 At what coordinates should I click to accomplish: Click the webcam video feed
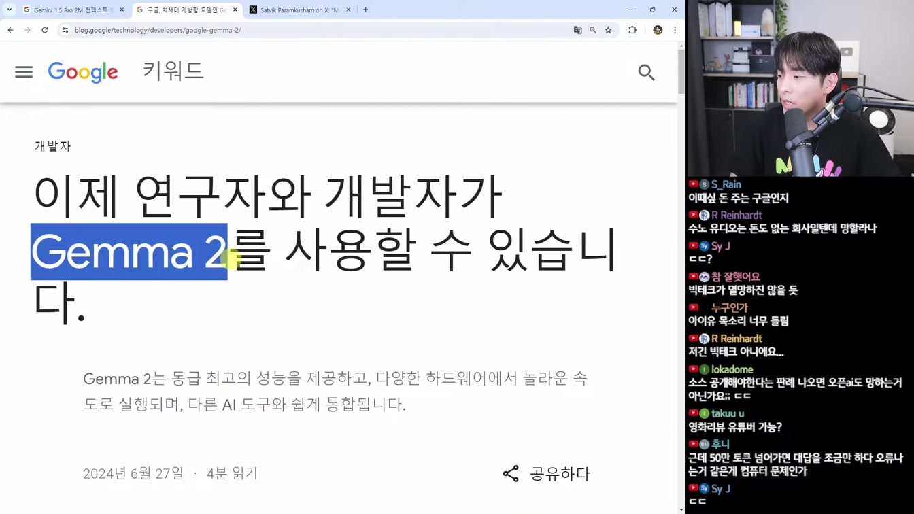point(800,88)
